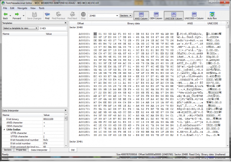This screenshot has height=162, width=231.
Task: Open the Navigate menu
Action: coord(22,8)
